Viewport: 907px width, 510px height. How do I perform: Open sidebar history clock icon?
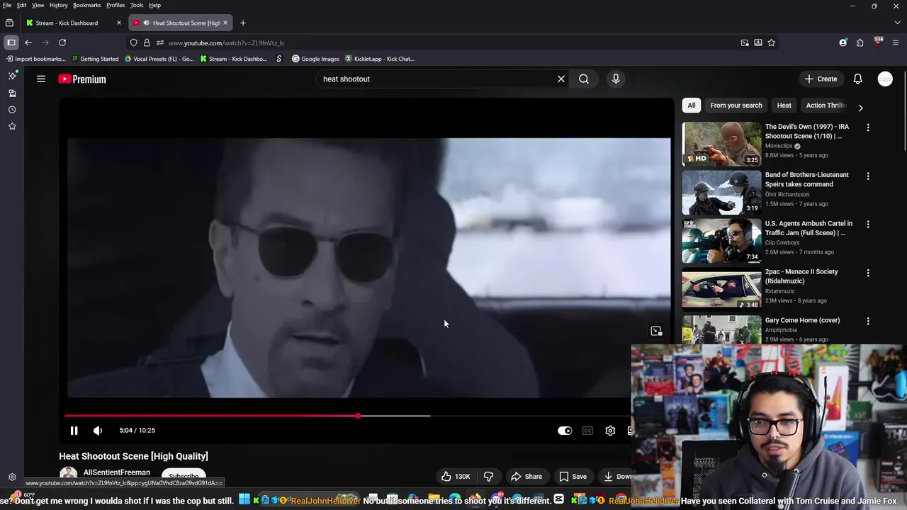click(12, 110)
